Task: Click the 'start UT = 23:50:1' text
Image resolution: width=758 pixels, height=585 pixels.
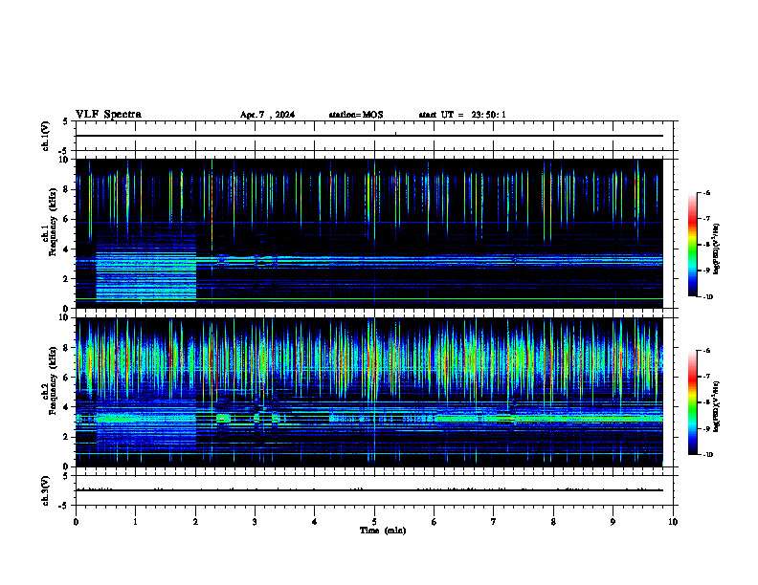Action: coord(462,115)
